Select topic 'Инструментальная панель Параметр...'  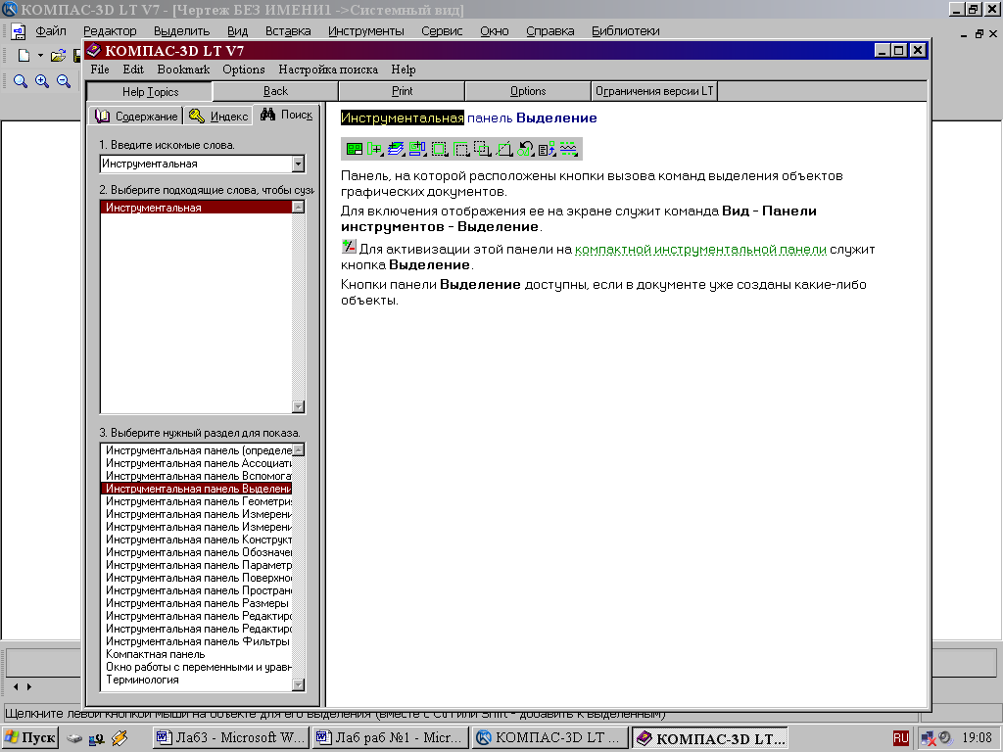196,565
